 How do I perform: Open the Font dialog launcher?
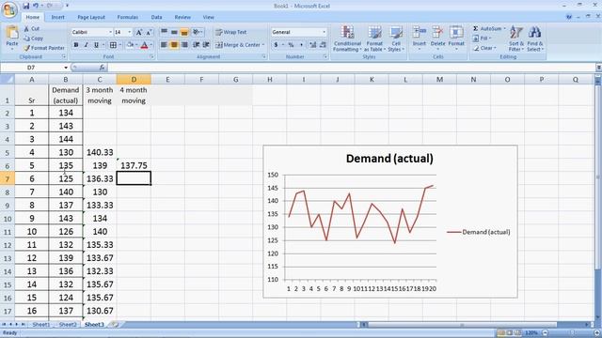tap(151, 56)
